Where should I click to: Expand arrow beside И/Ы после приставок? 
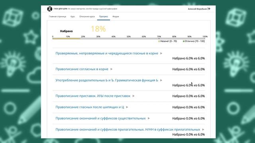pyautogui.click(x=133, y=96)
